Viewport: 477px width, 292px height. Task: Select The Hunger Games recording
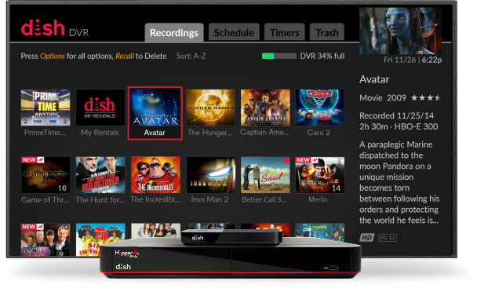210,108
